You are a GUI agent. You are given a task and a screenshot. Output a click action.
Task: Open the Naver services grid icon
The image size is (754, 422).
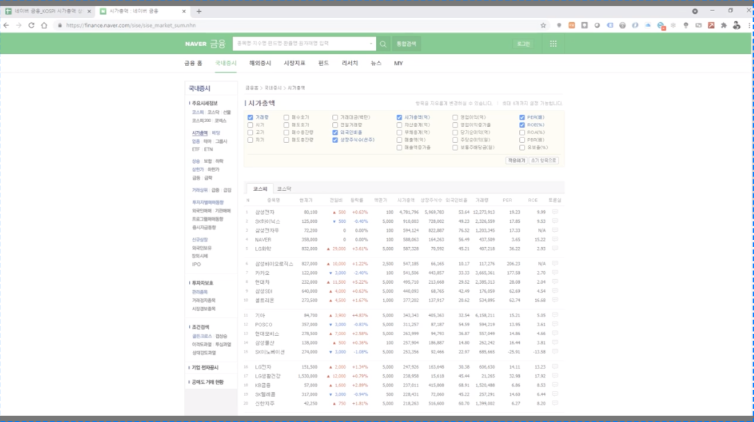[x=553, y=44]
